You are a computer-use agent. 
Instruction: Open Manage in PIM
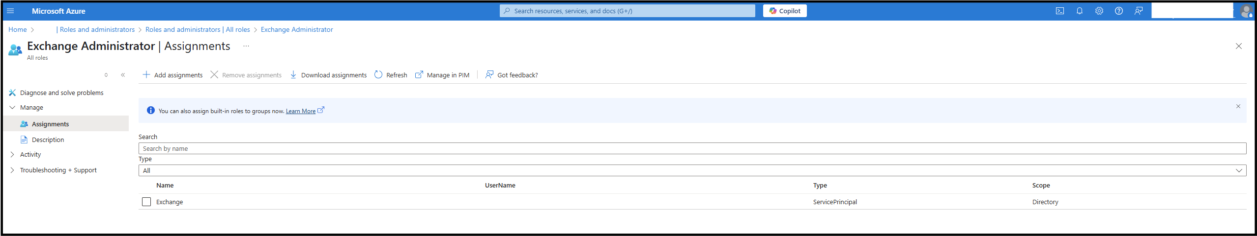point(442,75)
